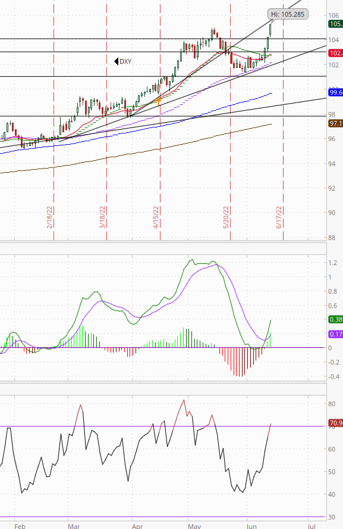Click the green 0.38 MACD value tag
This screenshot has height=529, width=343.
click(336, 319)
